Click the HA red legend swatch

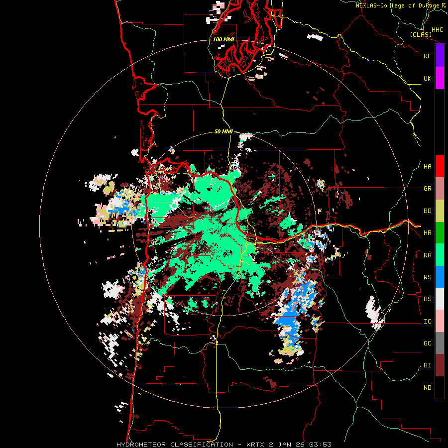click(440, 166)
